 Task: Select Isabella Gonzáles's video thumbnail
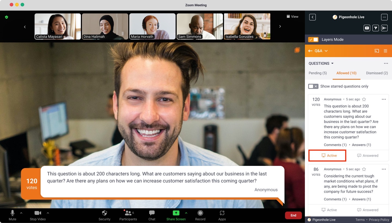[247, 26]
